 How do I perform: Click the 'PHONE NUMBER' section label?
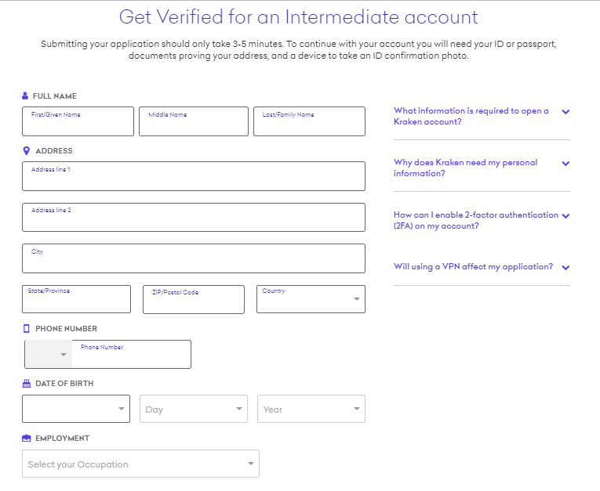[66, 329]
